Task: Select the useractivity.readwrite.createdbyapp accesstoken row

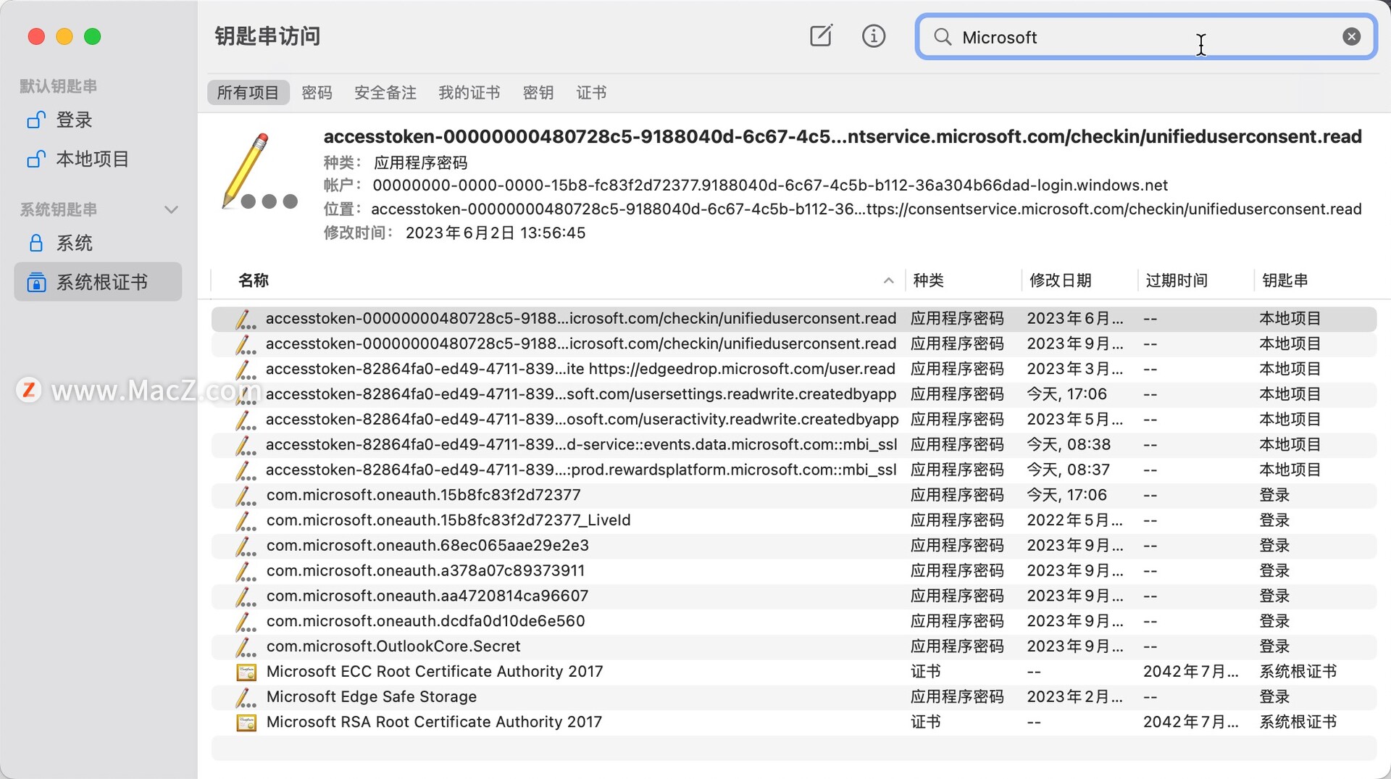Action: 794,420
